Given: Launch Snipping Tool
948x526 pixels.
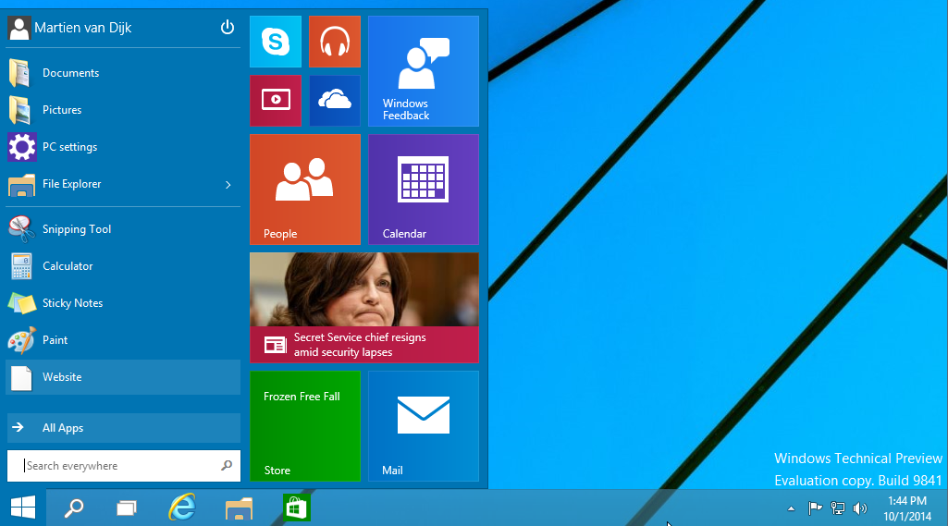Looking at the screenshot, I should click(x=123, y=229).
